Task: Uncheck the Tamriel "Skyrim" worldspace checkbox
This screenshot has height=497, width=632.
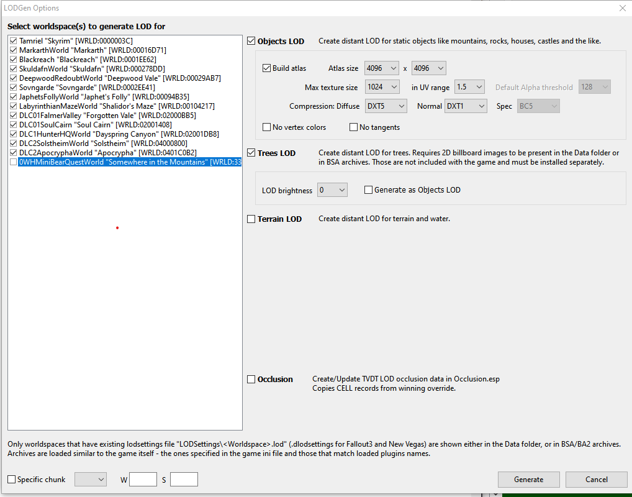Action: click(13, 41)
